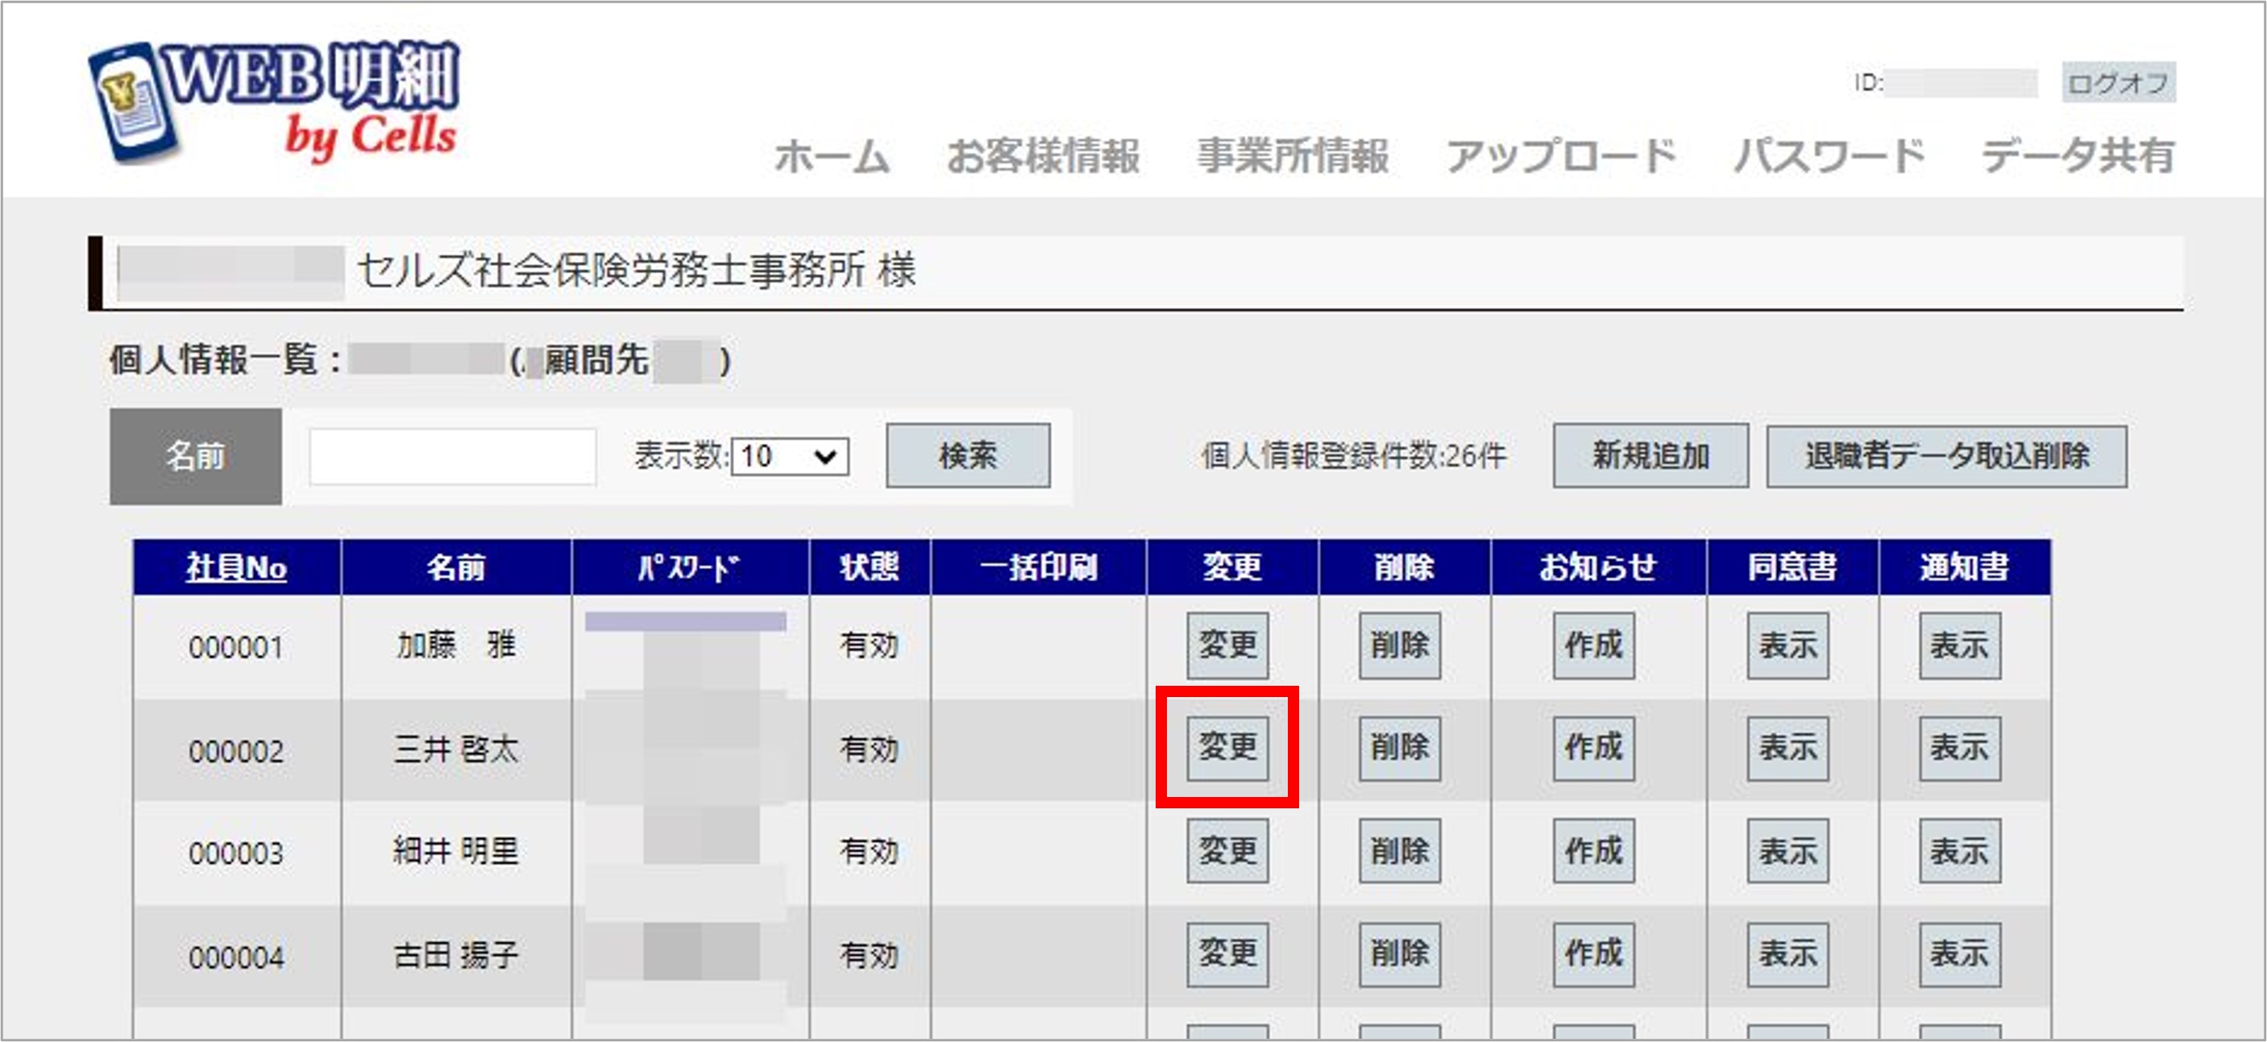Click the name 古田 揚子
The image size is (2267, 1042).
click(456, 954)
